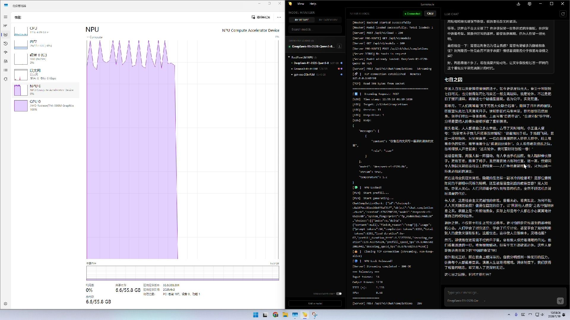Open the Processes page in Task Manager
Viewport: 570px width, 320px height.
[x=5, y=26]
